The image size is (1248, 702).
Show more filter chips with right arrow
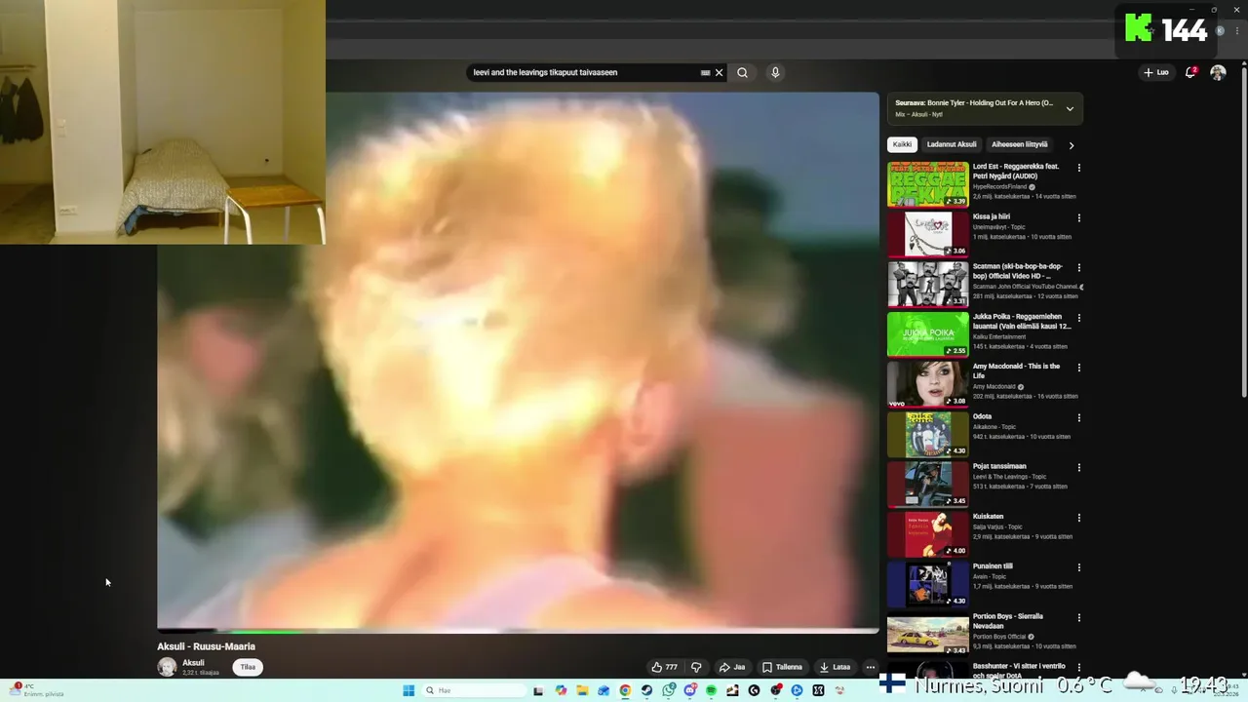click(x=1071, y=145)
